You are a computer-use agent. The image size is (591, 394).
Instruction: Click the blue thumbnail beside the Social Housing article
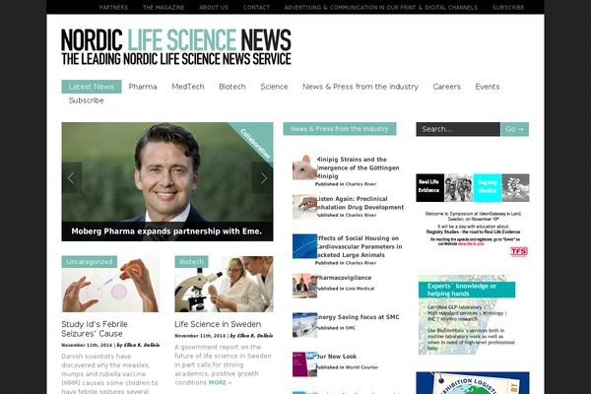[x=304, y=246]
